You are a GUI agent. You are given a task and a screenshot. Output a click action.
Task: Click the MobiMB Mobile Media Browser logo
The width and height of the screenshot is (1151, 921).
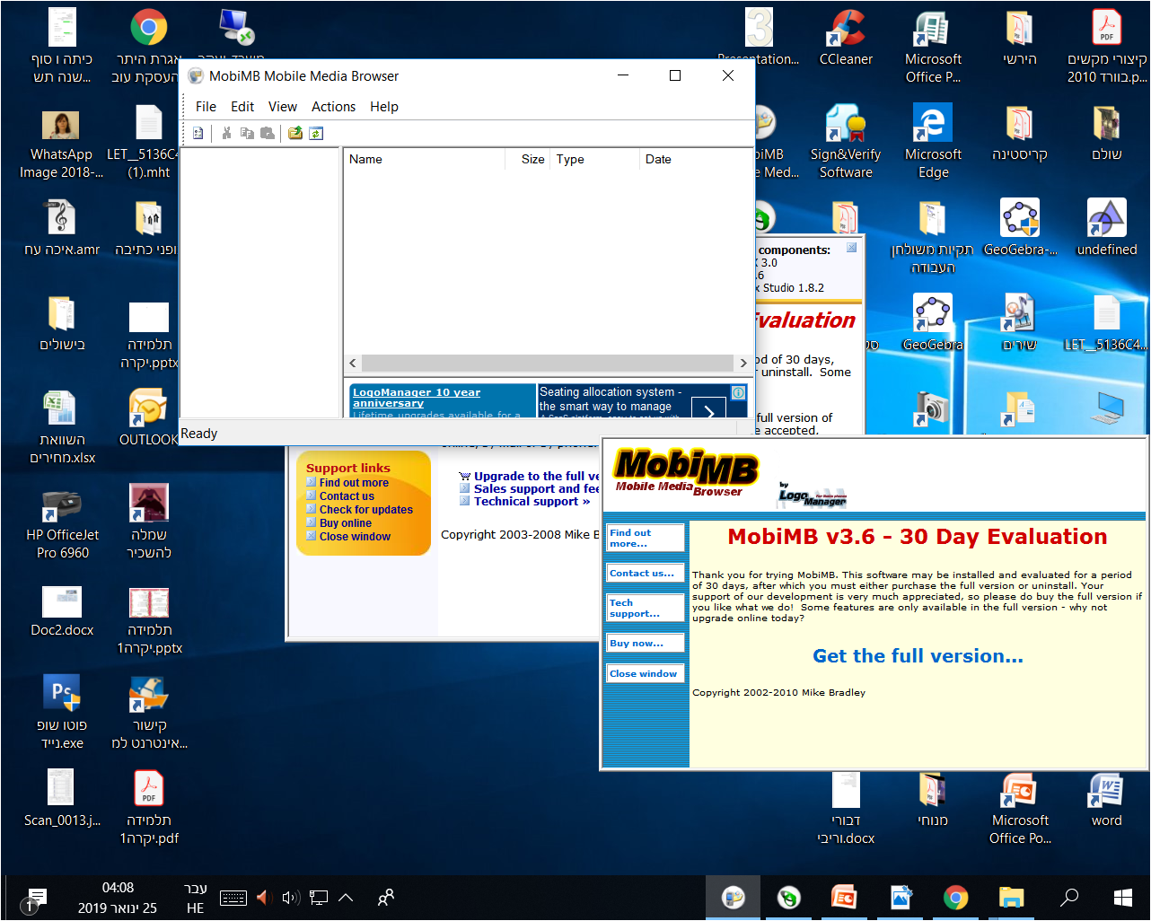coord(686,472)
